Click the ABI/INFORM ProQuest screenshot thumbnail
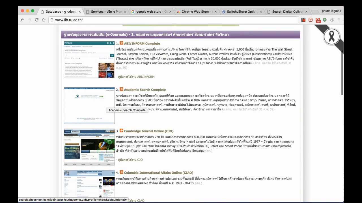Screen dimensions: 362x203 pos(89,59)
